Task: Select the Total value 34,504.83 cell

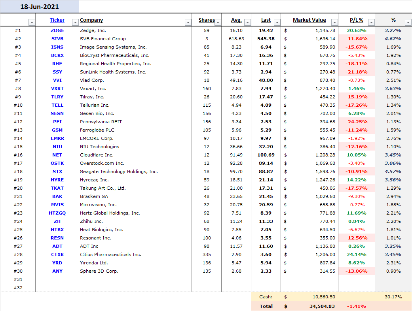Action: tap(309, 306)
